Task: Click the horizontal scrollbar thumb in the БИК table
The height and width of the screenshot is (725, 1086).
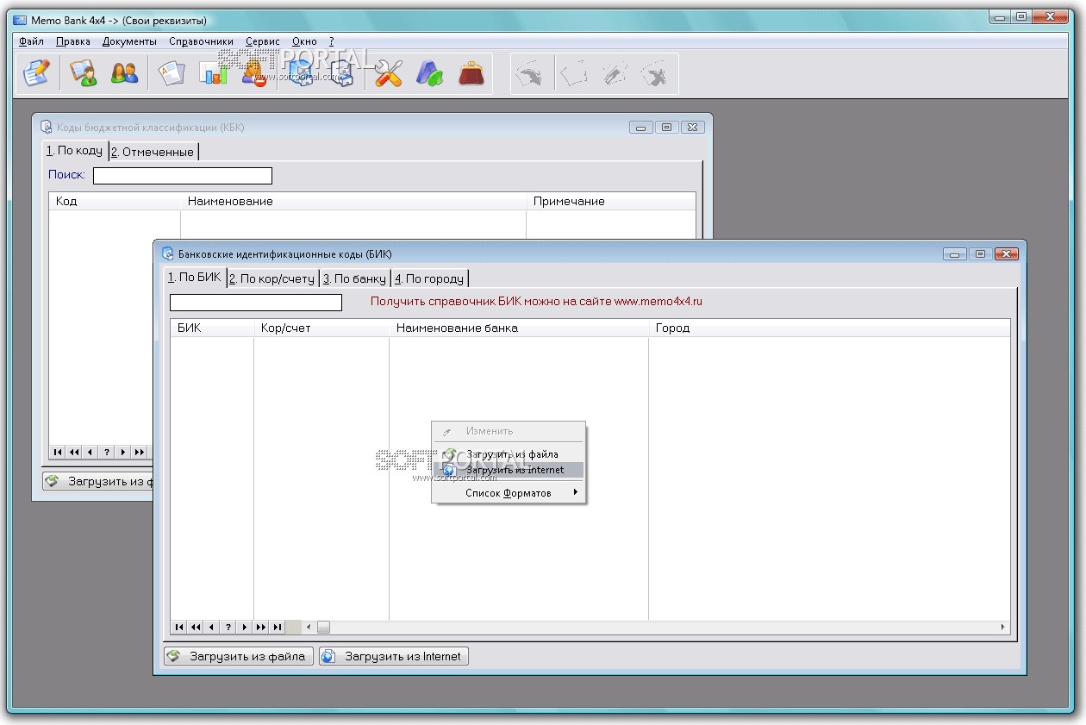Action: (323, 628)
